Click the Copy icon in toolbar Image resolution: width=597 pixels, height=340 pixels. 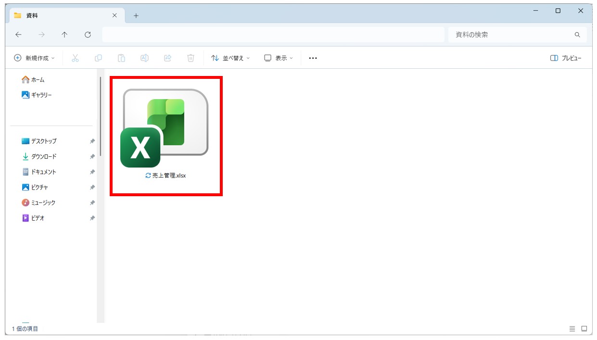[x=98, y=58]
